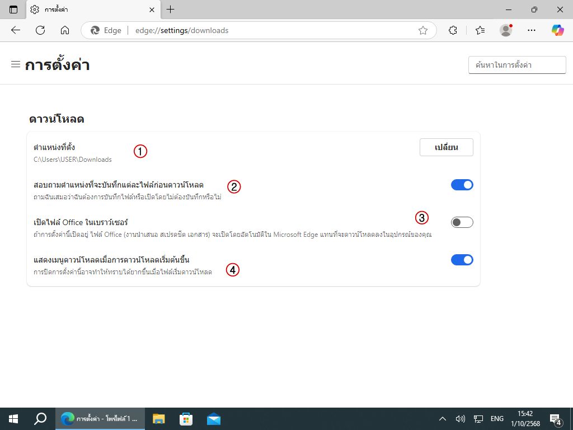Click the settings search input field
Image resolution: width=573 pixels, height=430 pixels.
click(516, 65)
